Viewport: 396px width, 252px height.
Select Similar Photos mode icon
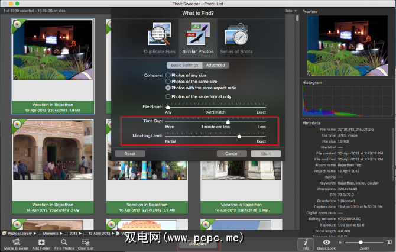coord(198,34)
